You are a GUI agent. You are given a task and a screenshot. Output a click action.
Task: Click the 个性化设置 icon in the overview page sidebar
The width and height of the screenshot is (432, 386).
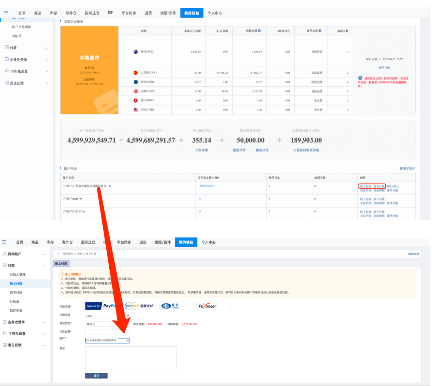[x=7, y=71]
